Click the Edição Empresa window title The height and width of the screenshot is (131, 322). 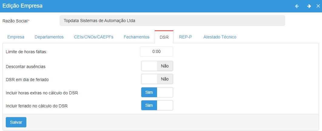22,6
